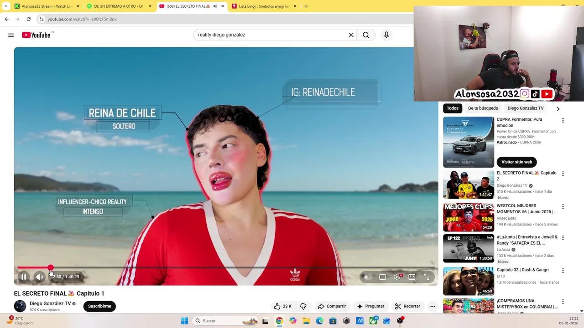
Task: Start voice search with the microphone
Action: click(x=386, y=35)
